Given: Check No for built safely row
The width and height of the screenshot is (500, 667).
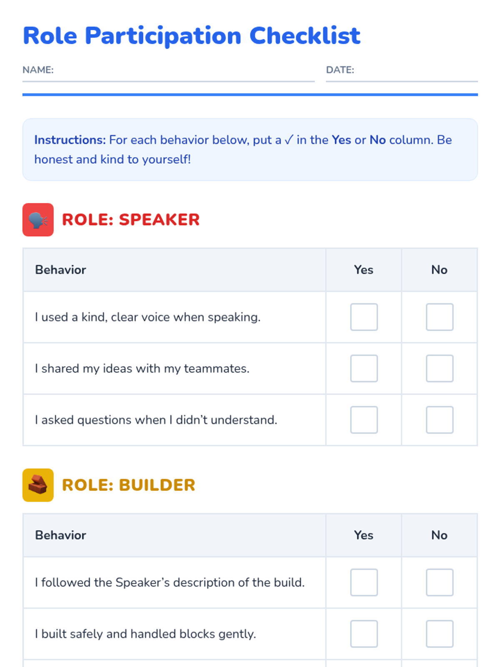Looking at the screenshot, I should pyautogui.click(x=439, y=634).
